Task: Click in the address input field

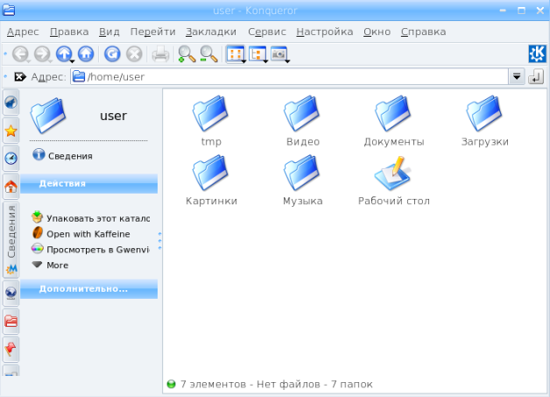Action: click(289, 77)
